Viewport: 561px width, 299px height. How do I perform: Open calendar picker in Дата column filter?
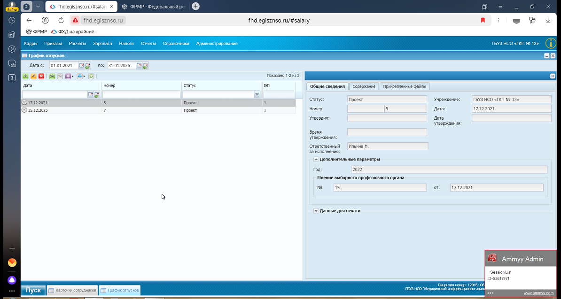coord(91,94)
